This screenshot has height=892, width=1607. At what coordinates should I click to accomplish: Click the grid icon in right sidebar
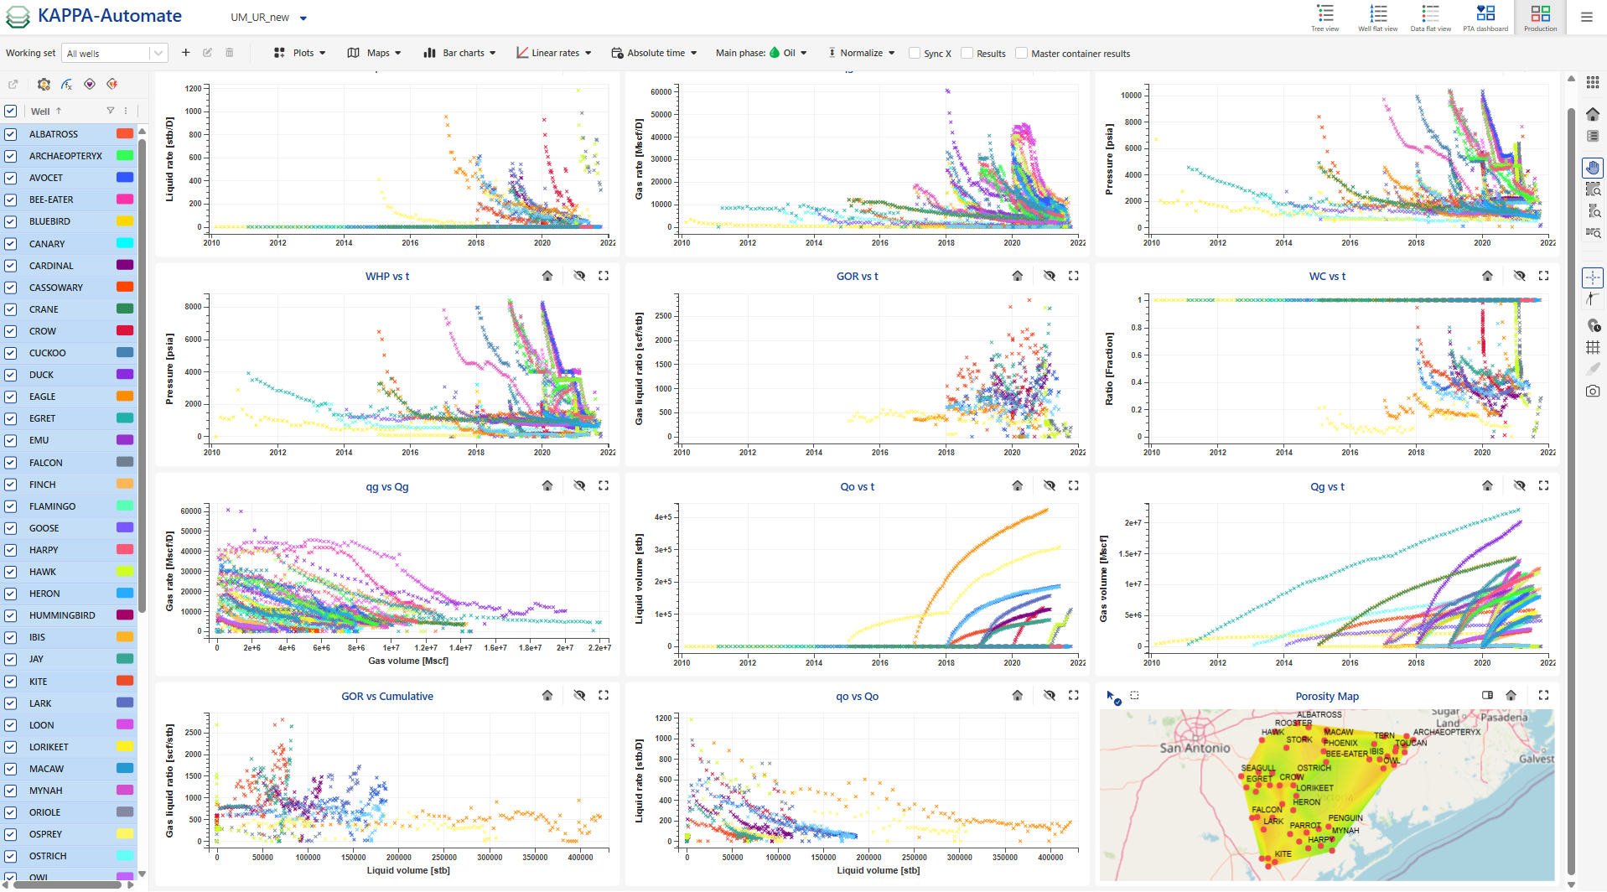click(x=1593, y=346)
